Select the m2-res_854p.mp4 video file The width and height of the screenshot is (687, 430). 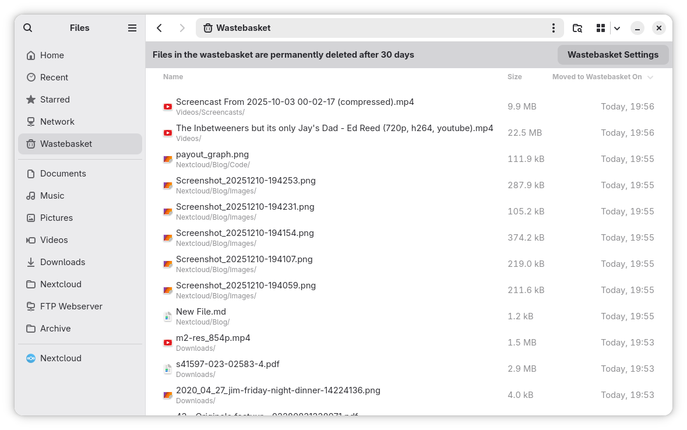coord(213,338)
